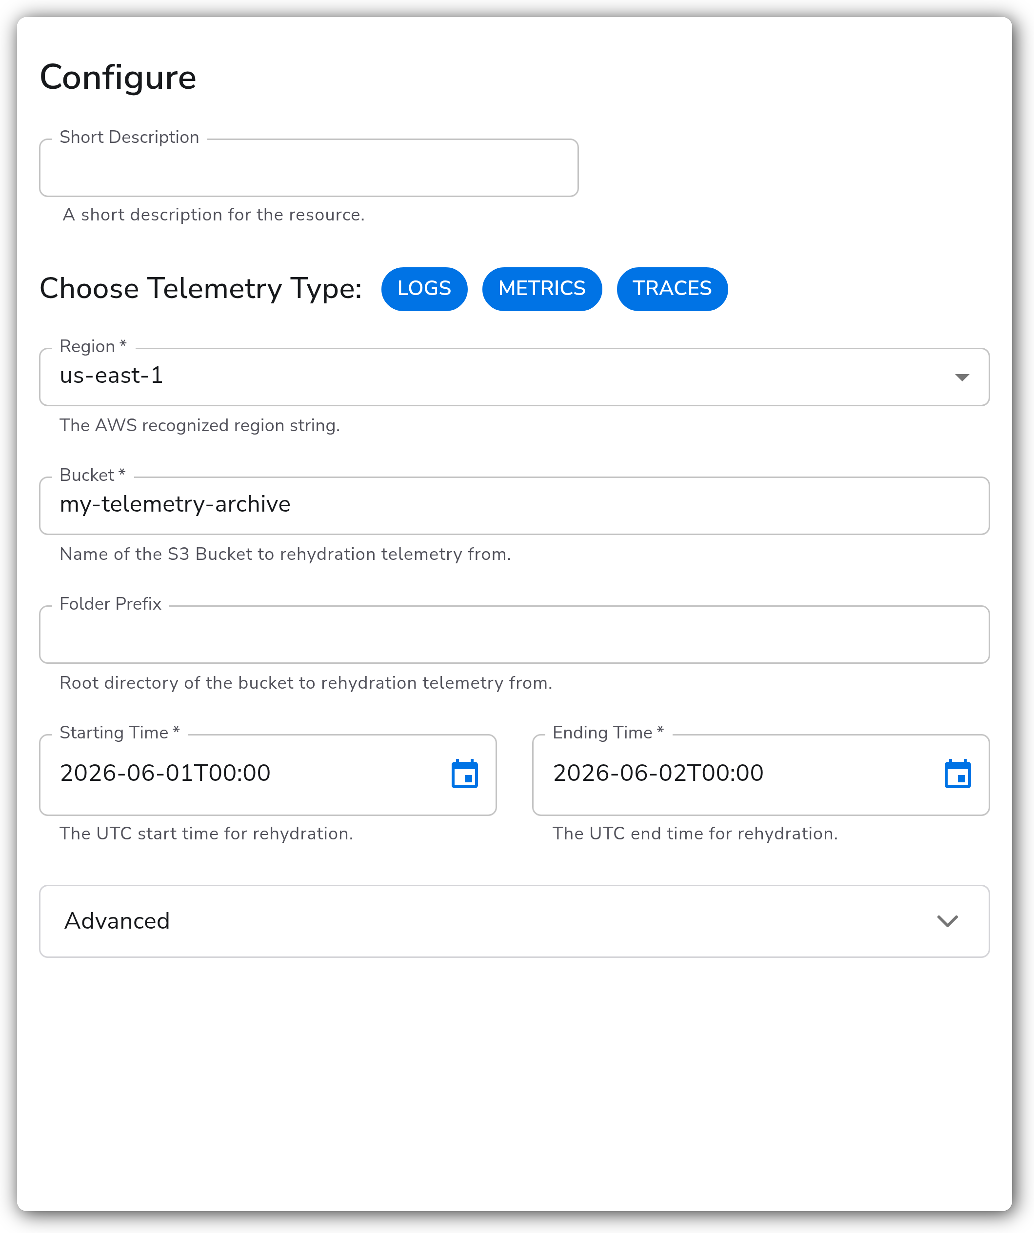Edit the Starting Time value 2026-06-01T00:00

165,773
